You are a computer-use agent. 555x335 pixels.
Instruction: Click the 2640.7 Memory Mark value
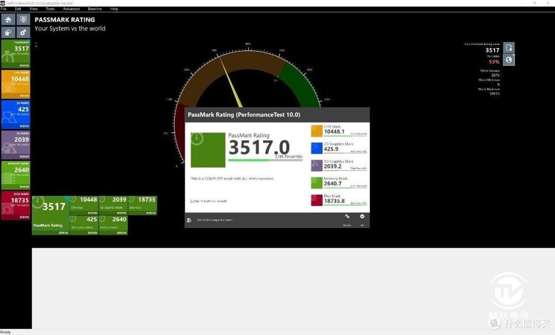pos(332,183)
